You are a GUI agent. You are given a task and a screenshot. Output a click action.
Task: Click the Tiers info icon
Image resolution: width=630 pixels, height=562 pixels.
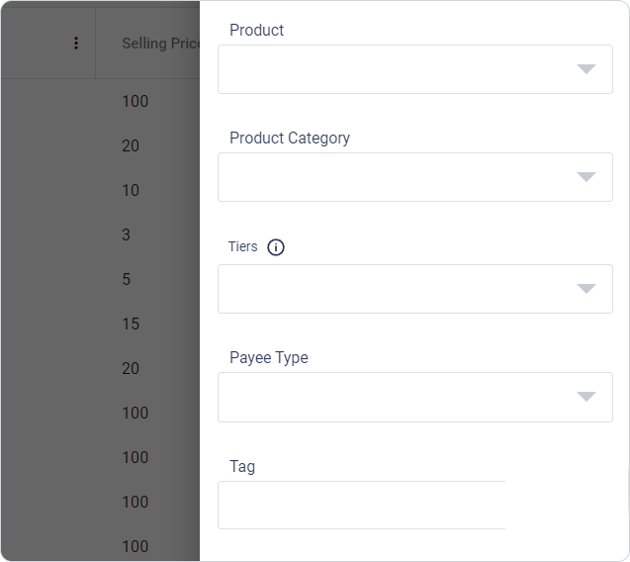point(276,247)
